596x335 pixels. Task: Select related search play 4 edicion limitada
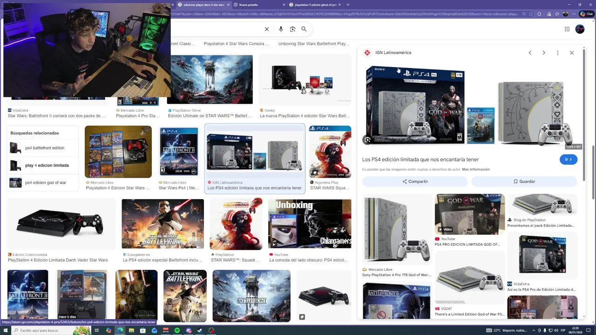[x=43, y=165]
